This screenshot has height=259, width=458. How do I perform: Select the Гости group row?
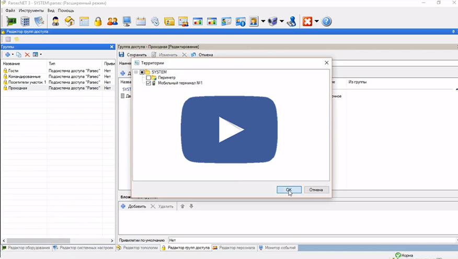(x=58, y=70)
